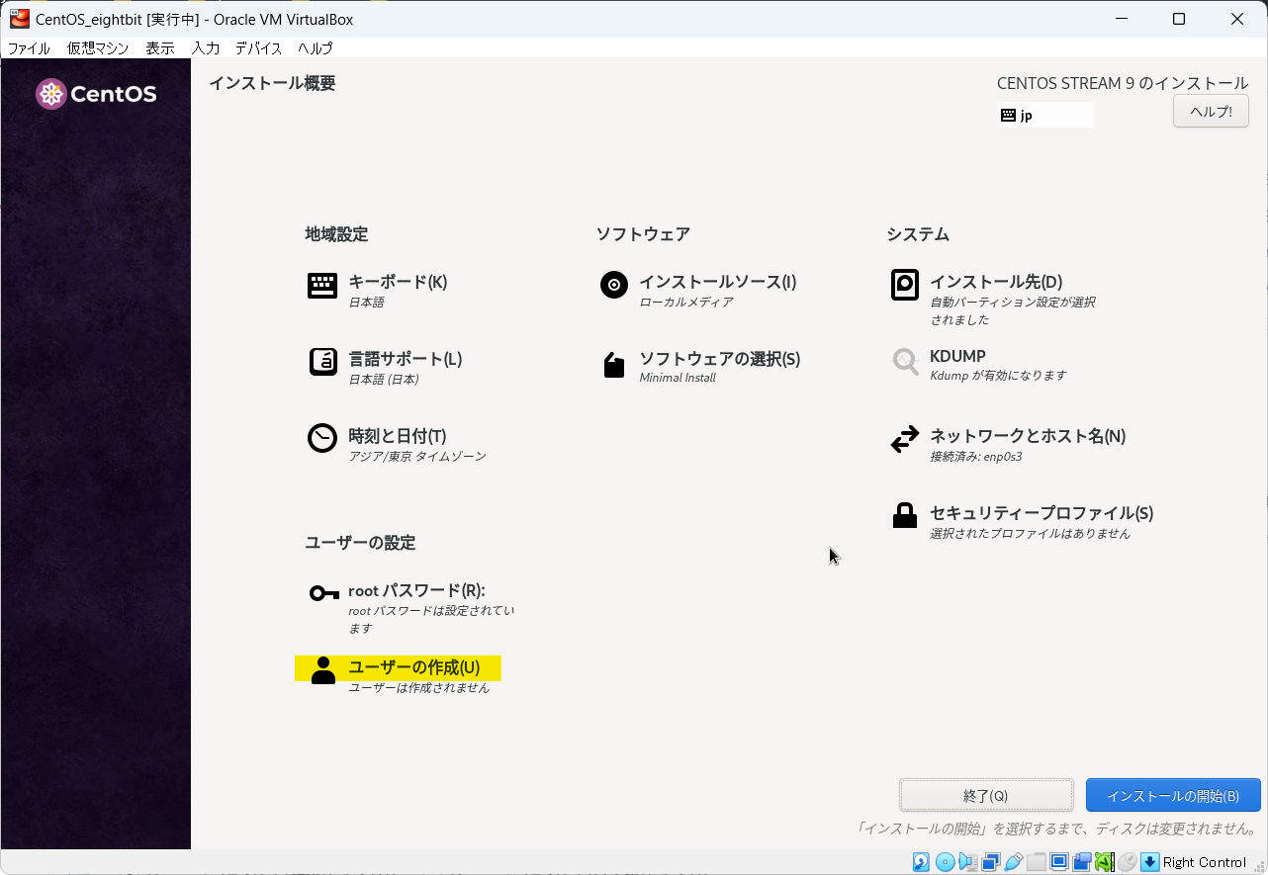Click the VirtualBox hard disk status icon

pyautogui.click(x=921, y=862)
